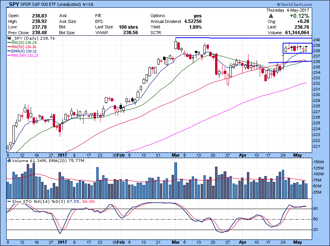Screen dimensions: 330x246
Task: Click the stochastic %D value 86.80
Action: point(89,202)
